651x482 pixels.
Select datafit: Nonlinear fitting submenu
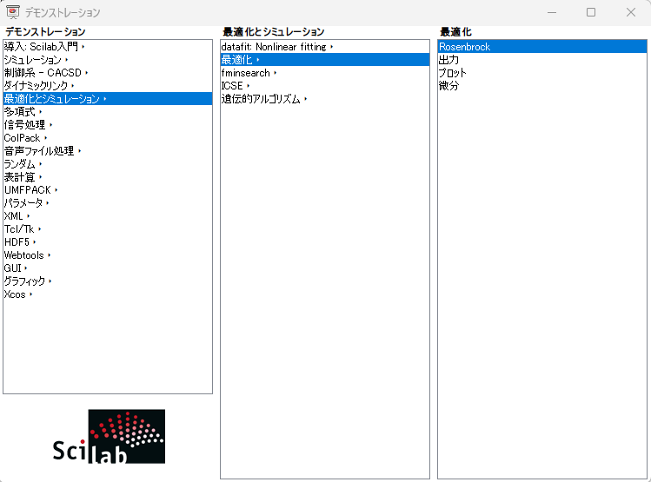click(x=274, y=47)
